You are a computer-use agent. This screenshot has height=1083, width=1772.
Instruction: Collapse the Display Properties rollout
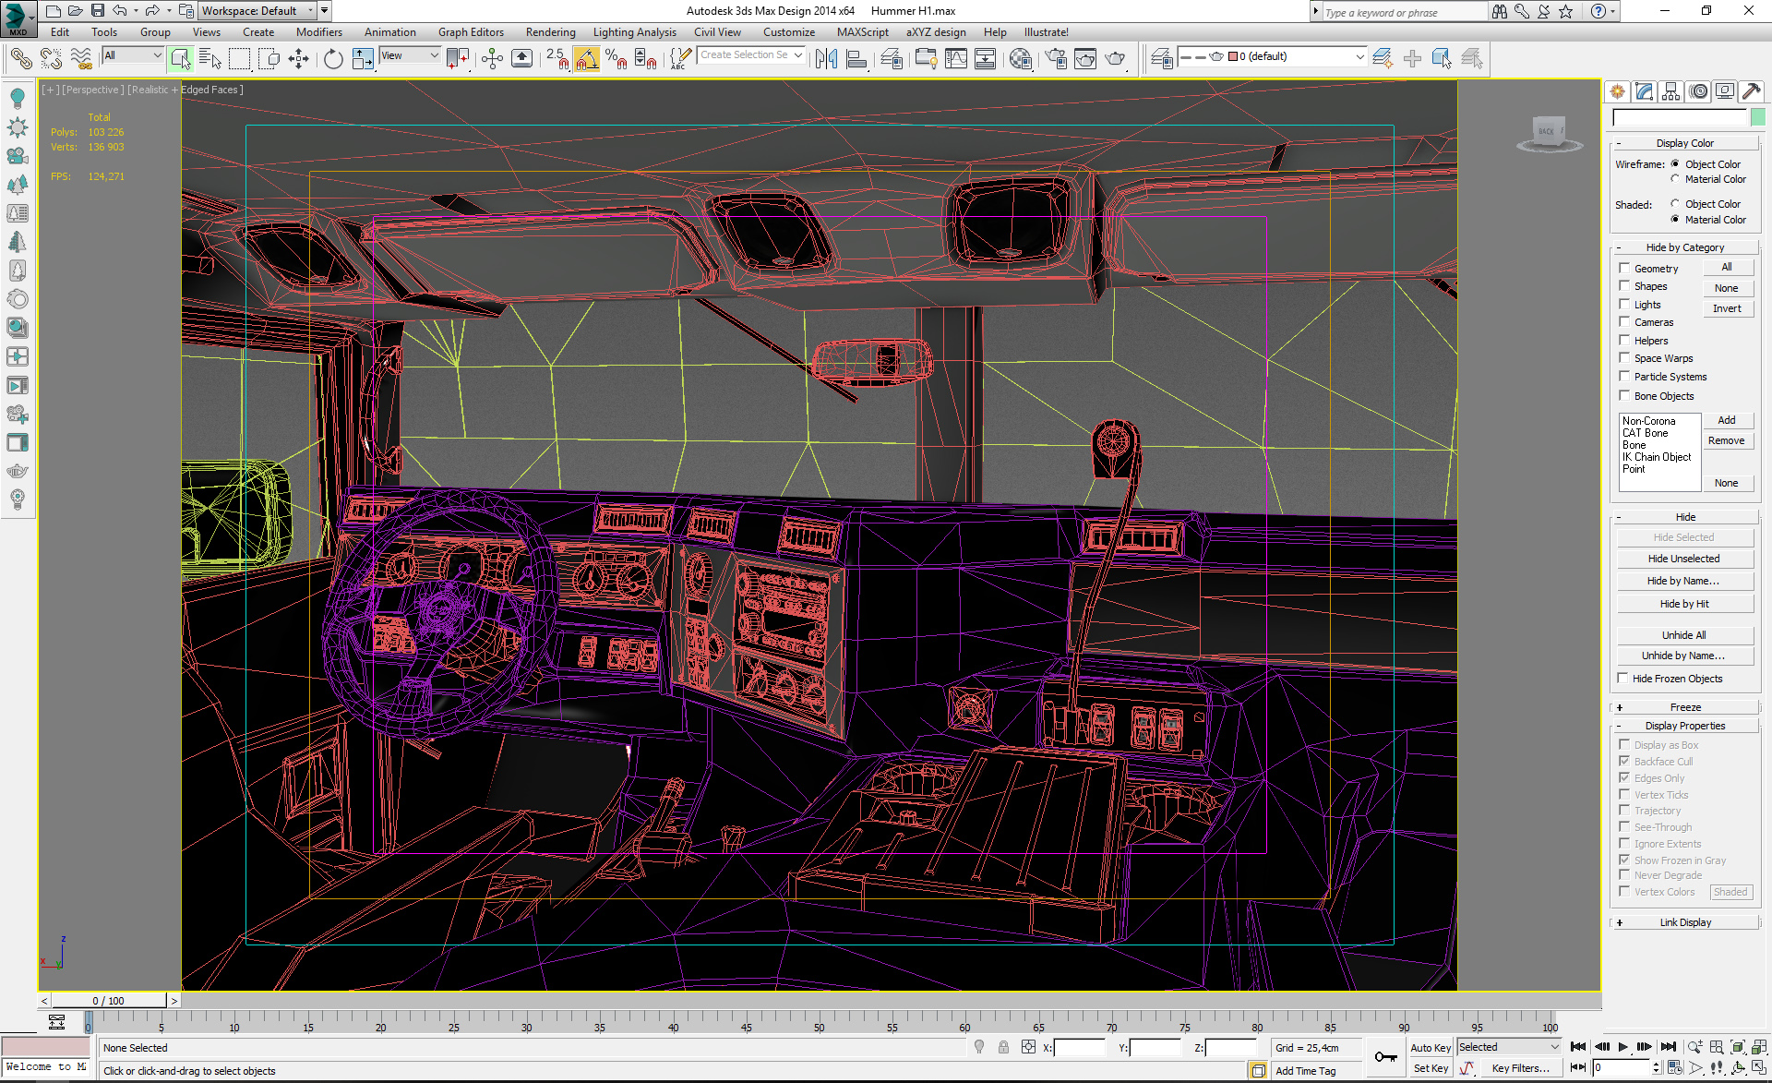1685,726
